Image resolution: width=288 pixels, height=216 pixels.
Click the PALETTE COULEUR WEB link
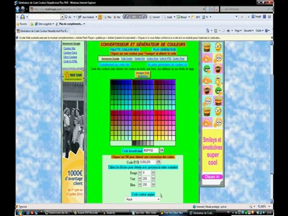point(124,49)
